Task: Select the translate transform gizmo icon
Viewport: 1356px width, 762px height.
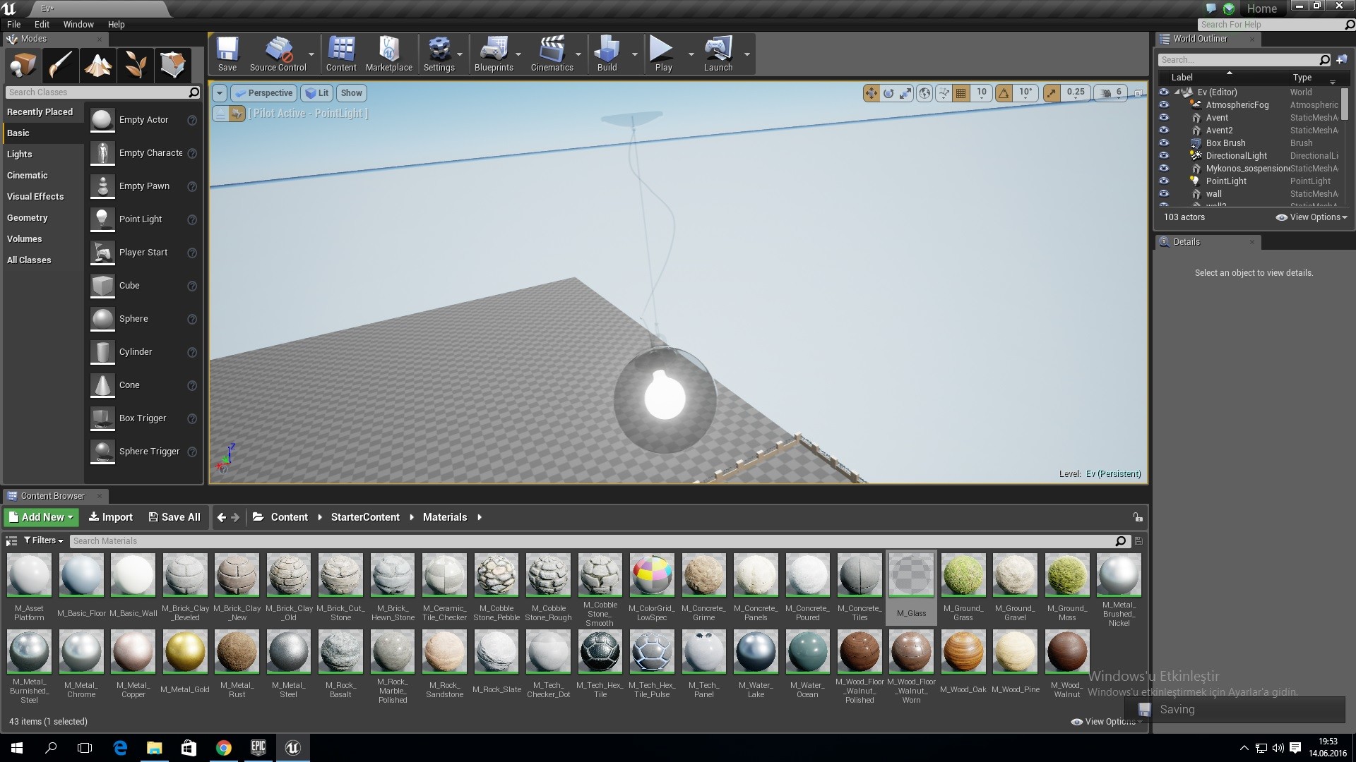Action: pos(871,93)
